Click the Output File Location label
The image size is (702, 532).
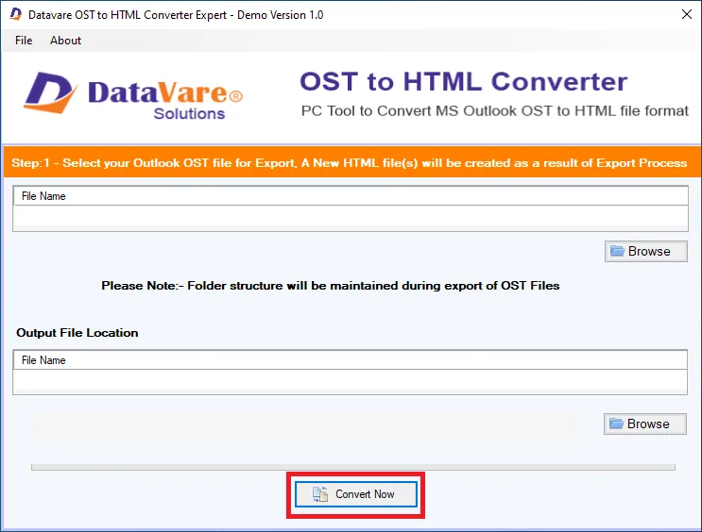tap(77, 333)
